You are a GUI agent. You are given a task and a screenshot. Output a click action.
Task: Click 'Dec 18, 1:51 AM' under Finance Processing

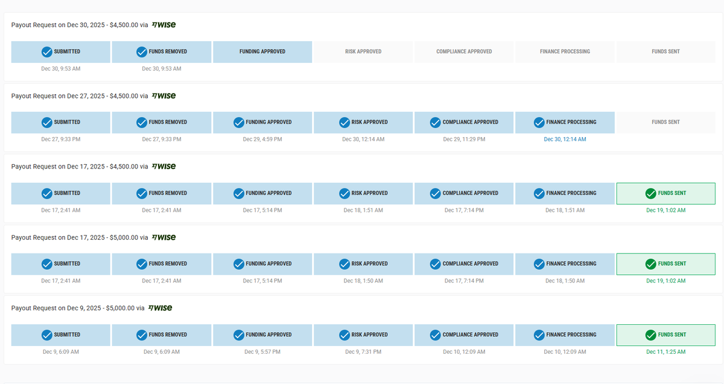click(565, 211)
